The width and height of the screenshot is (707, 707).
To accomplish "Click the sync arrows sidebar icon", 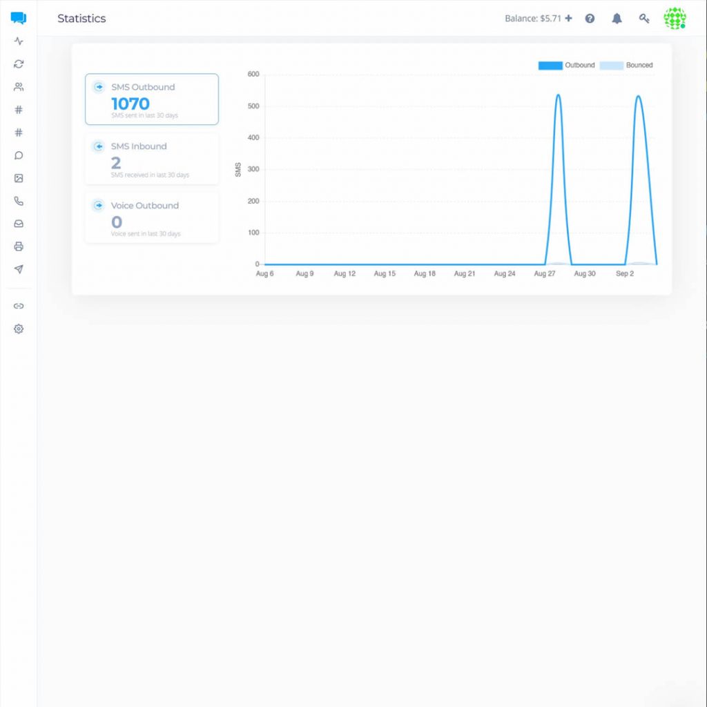I will [x=19, y=64].
